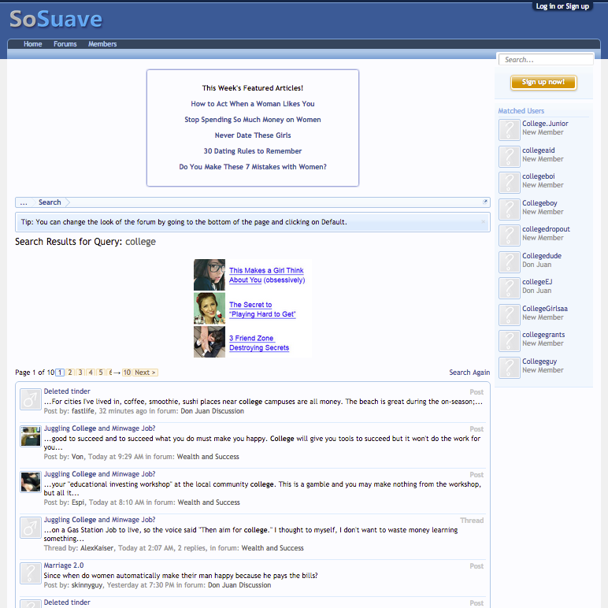Screen dimensions: 608x608
Task: Open fastlife's profile link
Action: pos(83,411)
